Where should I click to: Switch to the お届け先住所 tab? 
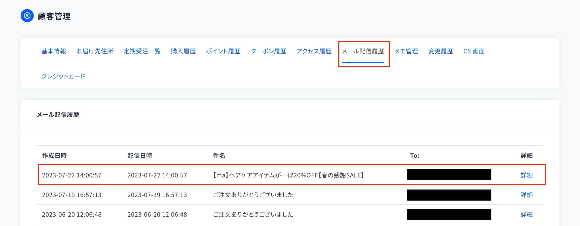tap(95, 51)
